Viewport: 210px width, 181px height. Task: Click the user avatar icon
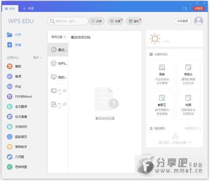(x=198, y=21)
